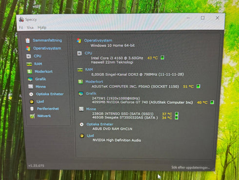The height and width of the screenshot is (180, 239).
Task: Open Periferienhet section from the sidebar
Action: (48, 109)
